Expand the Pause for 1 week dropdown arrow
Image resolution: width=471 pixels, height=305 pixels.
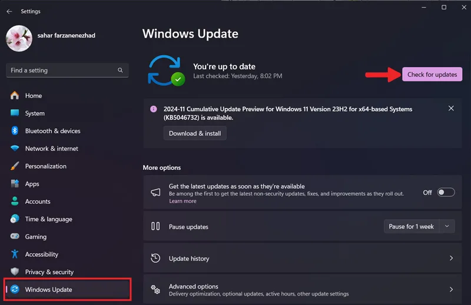point(447,226)
